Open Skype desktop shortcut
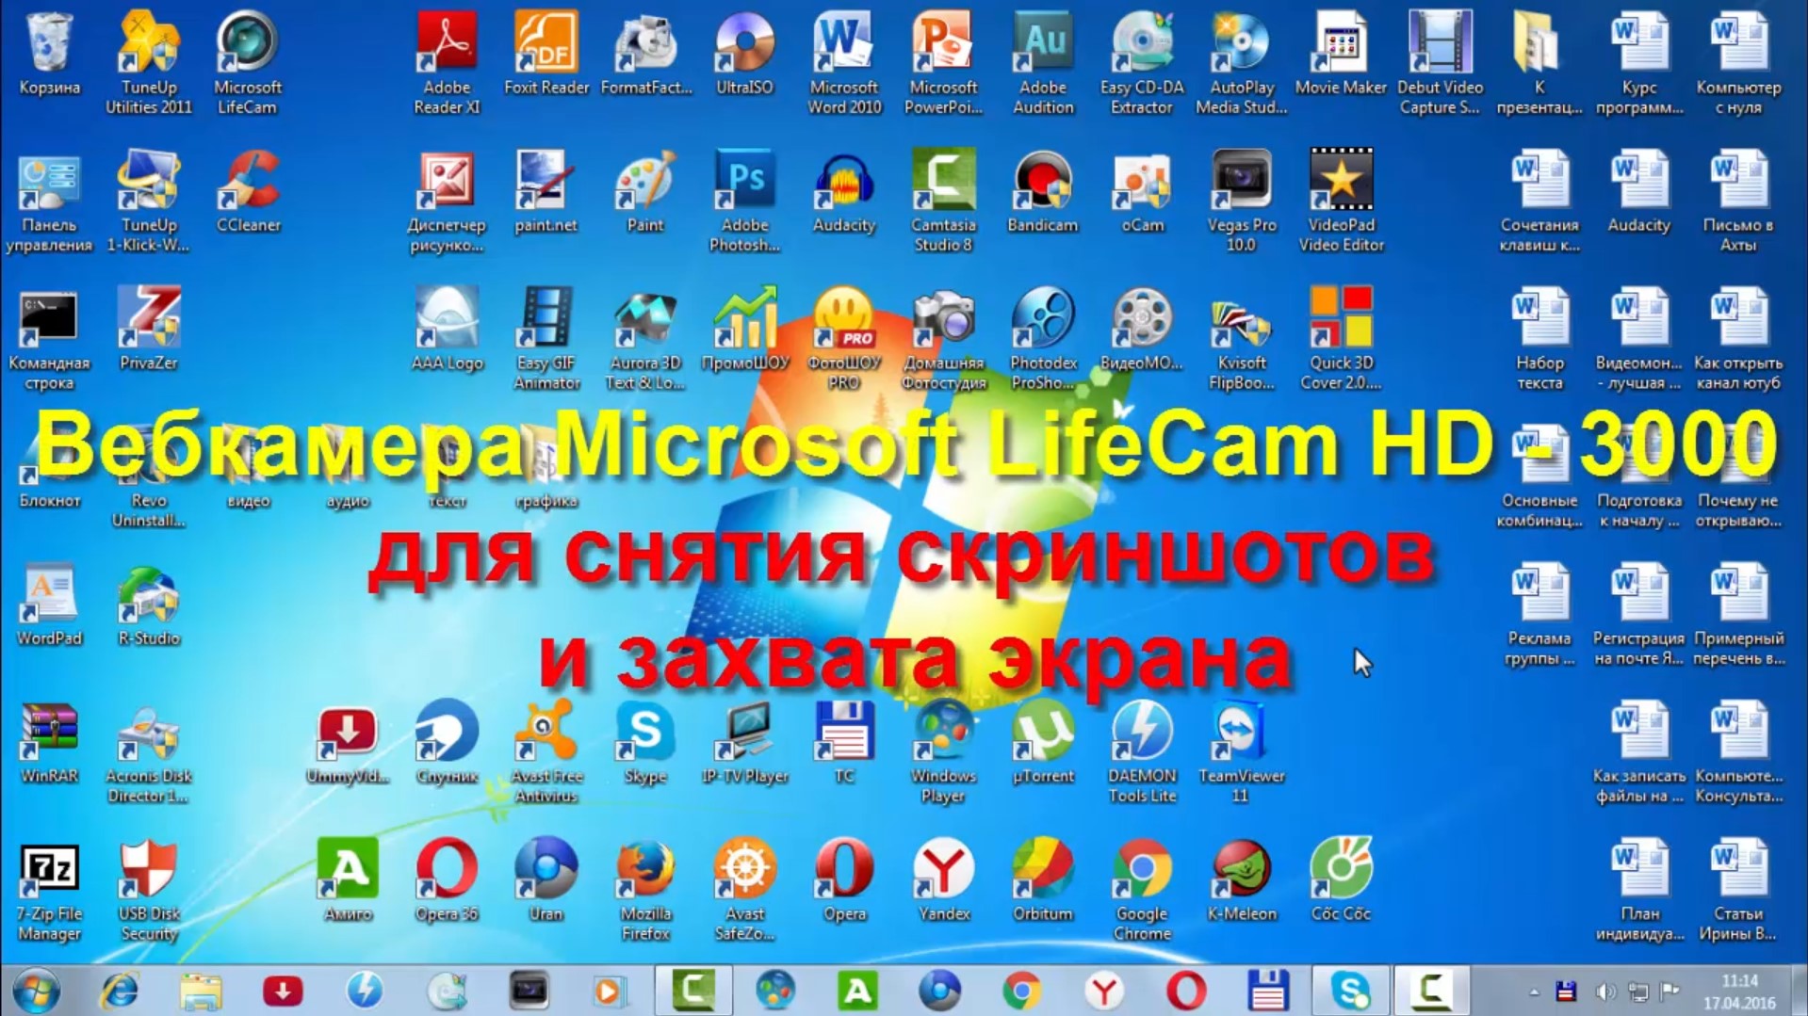Viewport: 1808px width, 1016px height. coord(645,743)
